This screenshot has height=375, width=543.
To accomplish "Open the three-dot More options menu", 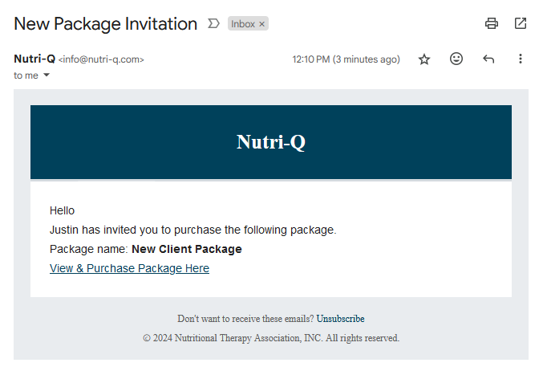I will [521, 59].
